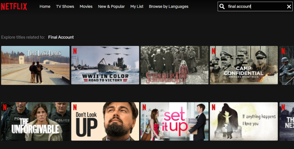Open the Movies section
The height and width of the screenshot is (149, 294).
tap(86, 6)
